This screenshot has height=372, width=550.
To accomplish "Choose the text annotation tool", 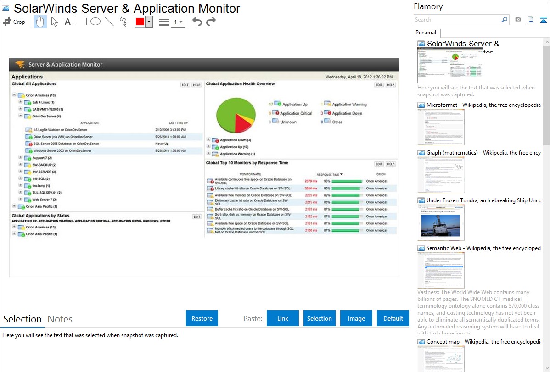I will point(67,22).
